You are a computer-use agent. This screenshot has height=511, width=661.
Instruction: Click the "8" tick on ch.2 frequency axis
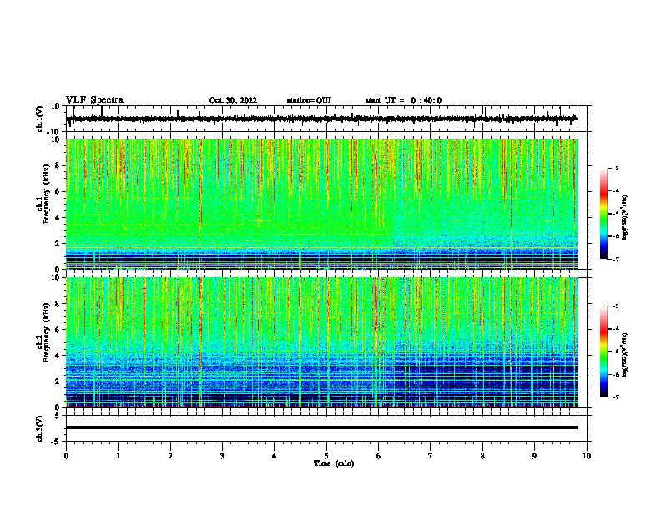[x=58, y=304]
